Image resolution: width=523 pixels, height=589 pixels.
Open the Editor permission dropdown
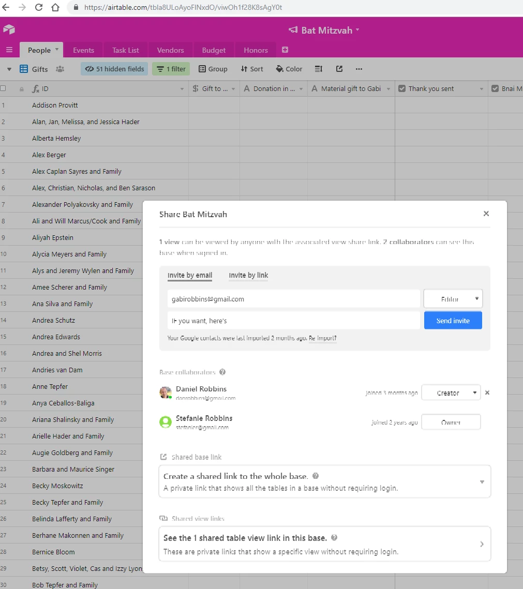coord(453,299)
